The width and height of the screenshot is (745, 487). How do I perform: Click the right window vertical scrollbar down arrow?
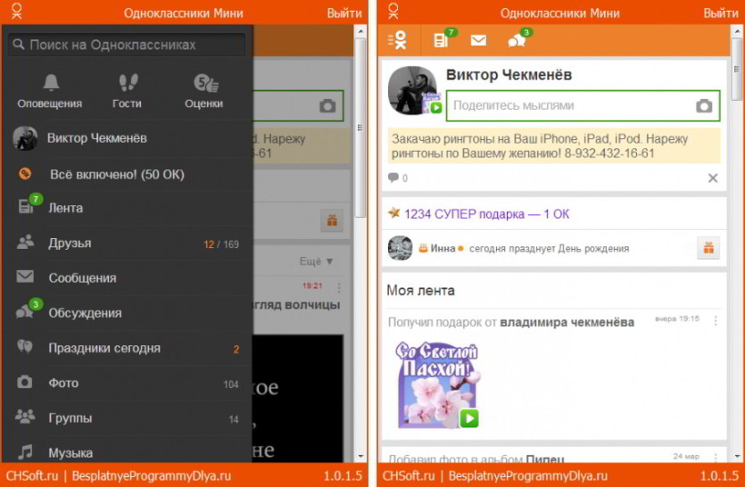pos(737,456)
